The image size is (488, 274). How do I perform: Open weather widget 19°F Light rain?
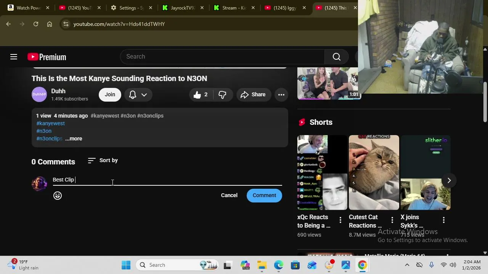[x=24, y=265]
